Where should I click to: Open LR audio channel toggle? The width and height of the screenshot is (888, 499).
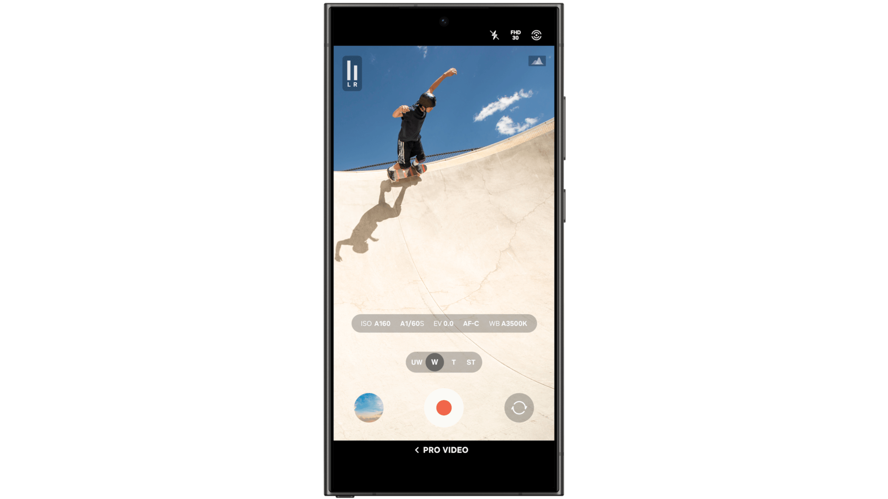click(x=352, y=72)
